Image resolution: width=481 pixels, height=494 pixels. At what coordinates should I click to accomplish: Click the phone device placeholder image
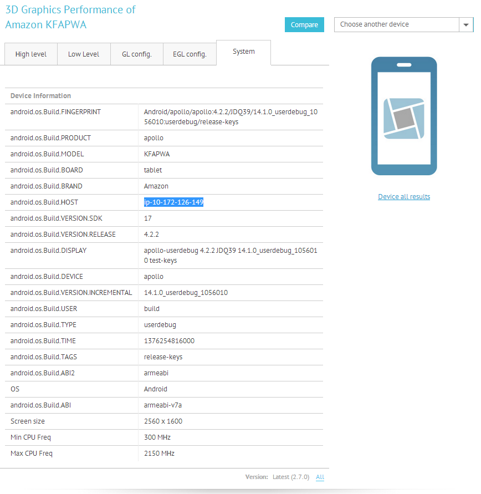pyautogui.click(x=404, y=116)
